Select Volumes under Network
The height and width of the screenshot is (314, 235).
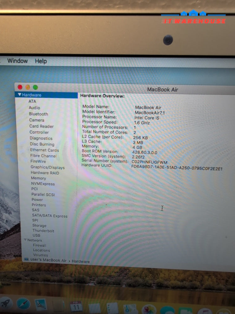40,255
